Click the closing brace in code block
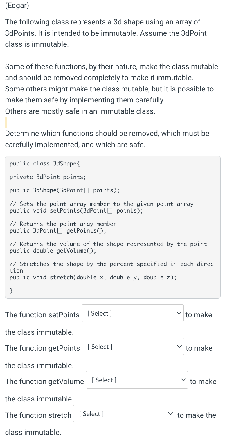The height and width of the screenshot is (443, 227). 11,291
